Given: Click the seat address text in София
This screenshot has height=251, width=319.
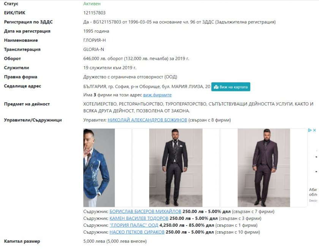Looking at the screenshot, I should (147, 86).
